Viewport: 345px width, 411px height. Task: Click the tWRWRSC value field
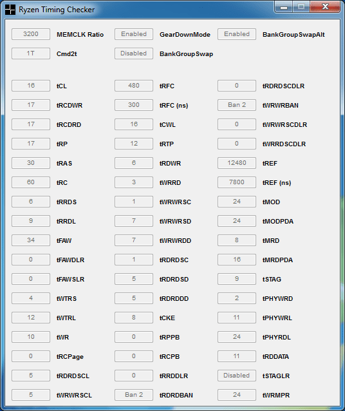point(134,202)
